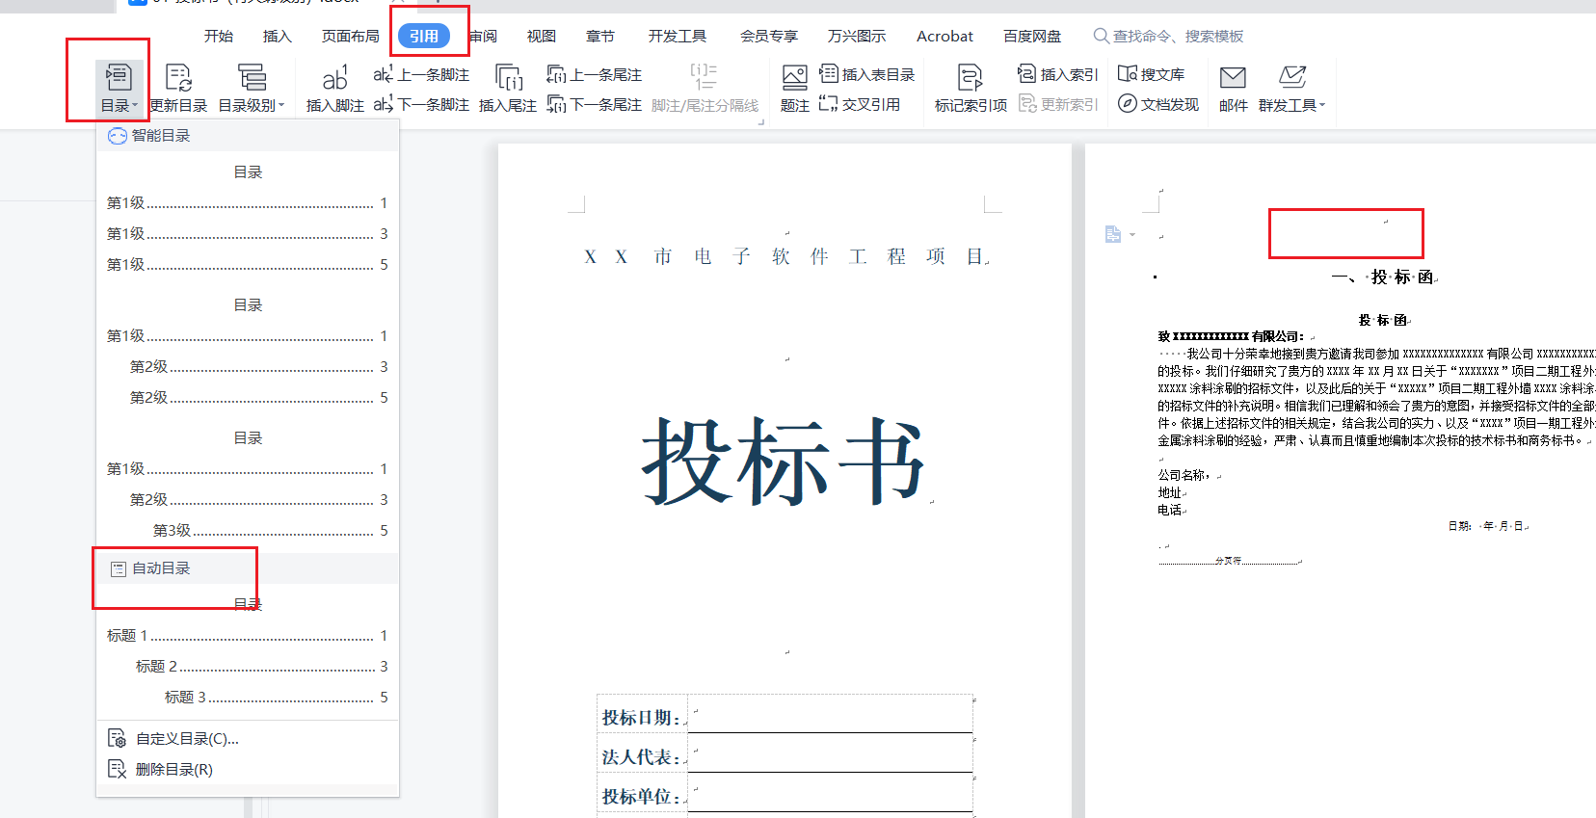This screenshot has height=818, width=1596.
Task: Click 文档发现 document discovery
Action: point(1158,104)
